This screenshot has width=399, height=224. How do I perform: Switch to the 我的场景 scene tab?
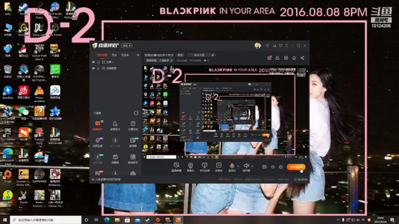(x=102, y=55)
